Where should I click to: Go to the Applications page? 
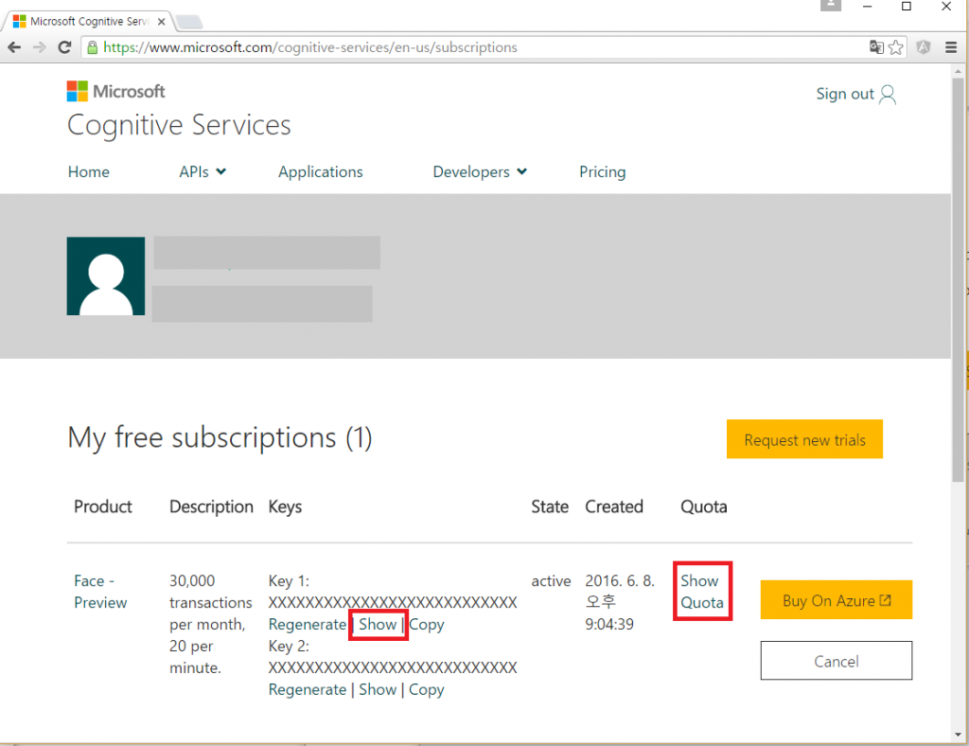click(x=320, y=171)
